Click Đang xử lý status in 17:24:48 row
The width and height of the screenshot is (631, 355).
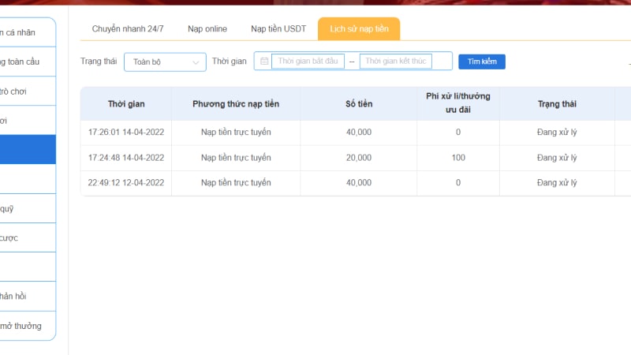click(557, 157)
